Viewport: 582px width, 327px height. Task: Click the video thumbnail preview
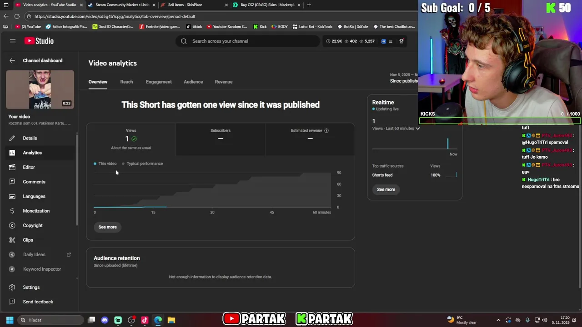[x=40, y=89]
